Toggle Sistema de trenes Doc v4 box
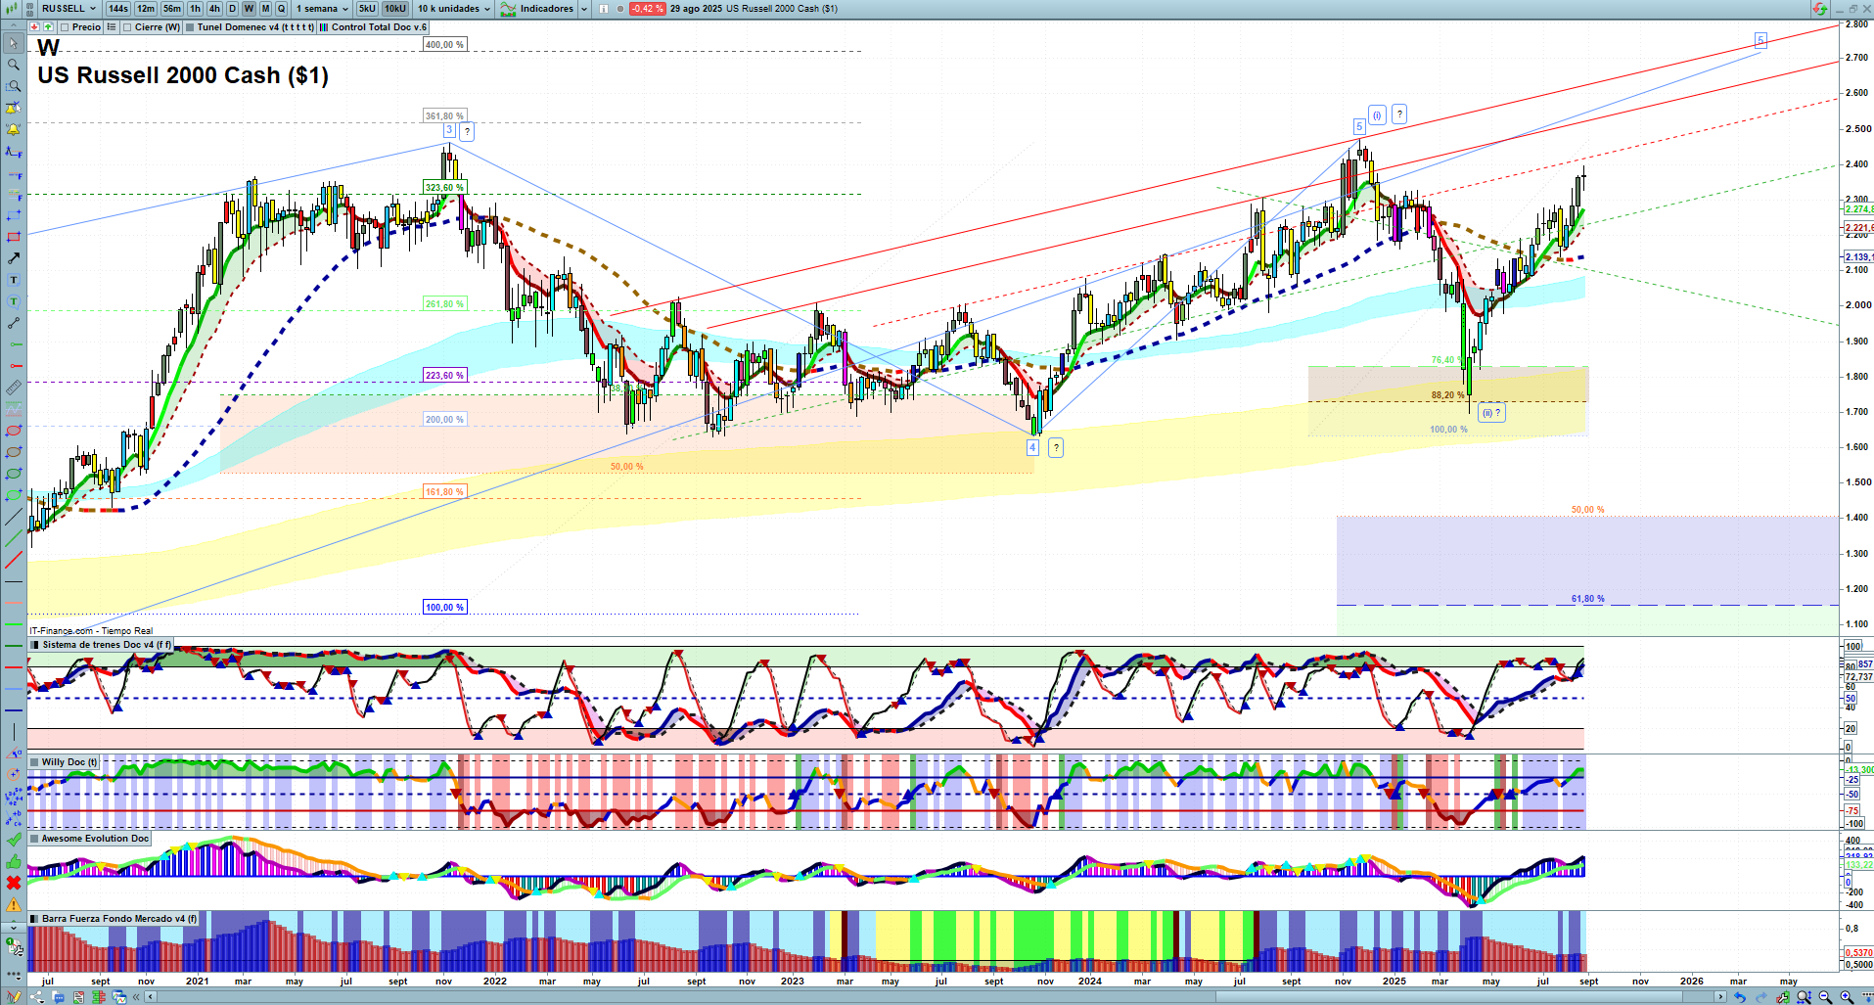 coord(35,645)
